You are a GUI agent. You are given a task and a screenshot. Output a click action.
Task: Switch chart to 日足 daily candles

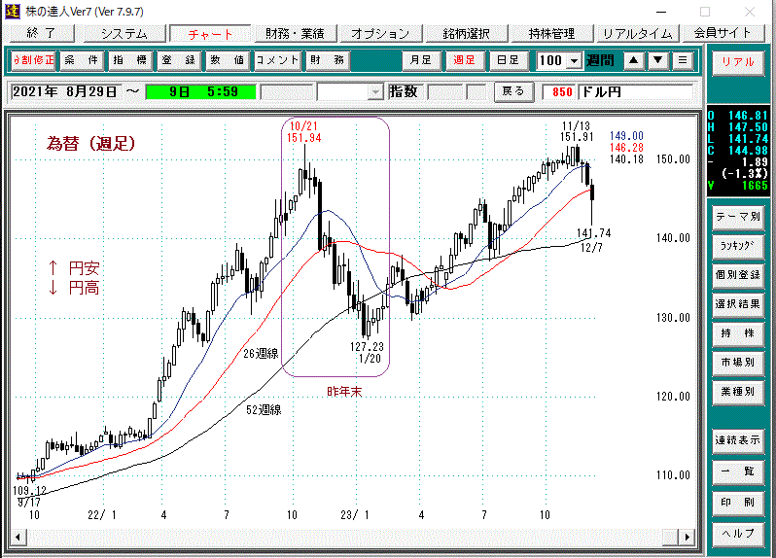coord(507,60)
